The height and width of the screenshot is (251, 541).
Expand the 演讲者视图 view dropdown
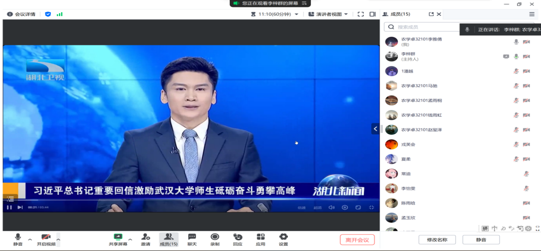[328, 14]
